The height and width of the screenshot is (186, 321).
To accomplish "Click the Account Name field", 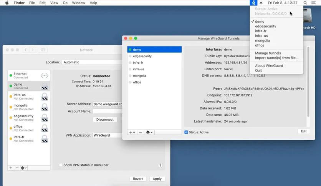I will pos(108,111).
